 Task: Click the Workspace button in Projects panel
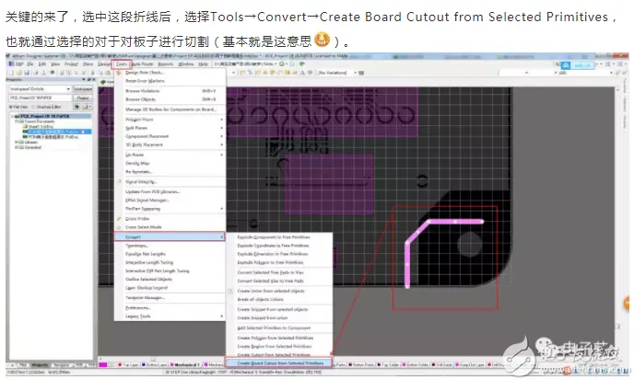click(x=83, y=89)
